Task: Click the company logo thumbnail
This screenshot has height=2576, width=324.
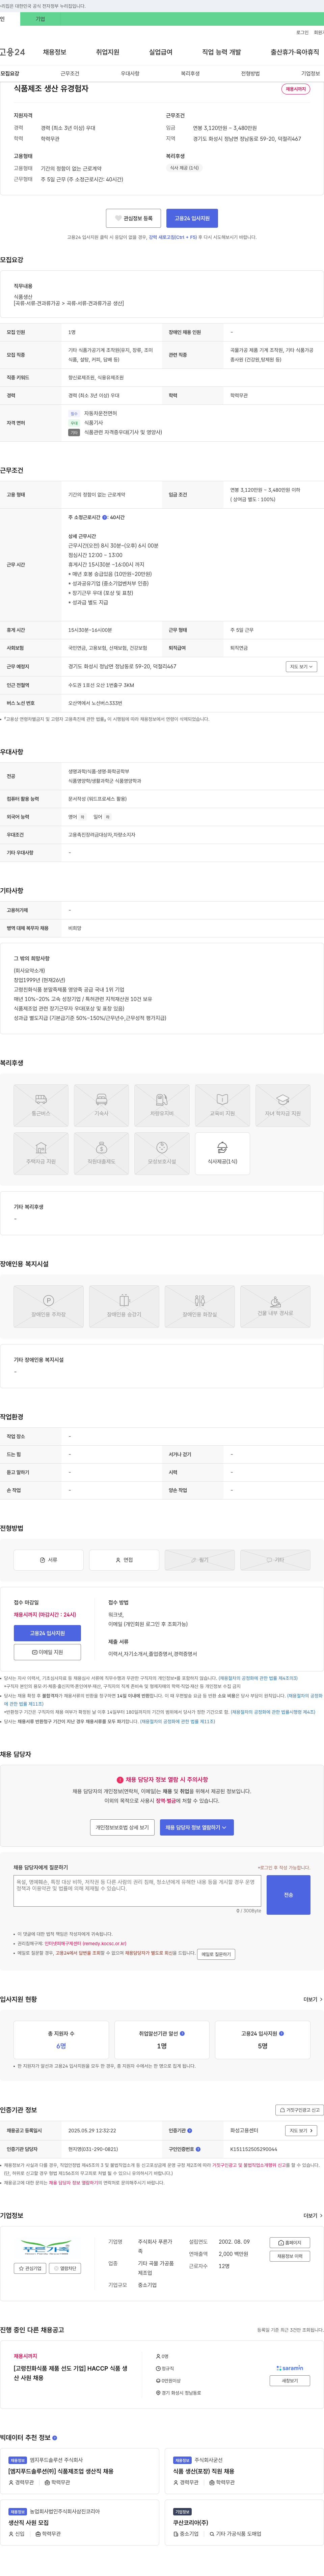Action: pos(47,2247)
